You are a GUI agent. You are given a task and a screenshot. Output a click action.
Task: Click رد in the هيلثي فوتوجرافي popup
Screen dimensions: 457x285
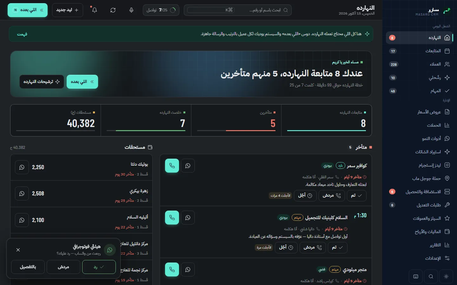99,267
